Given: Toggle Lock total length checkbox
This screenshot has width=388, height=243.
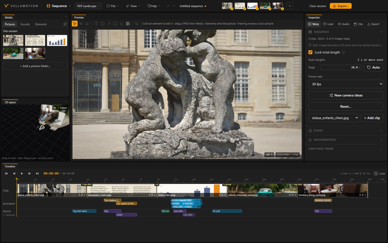Looking at the screenshot, I should [x=310, y=52].
